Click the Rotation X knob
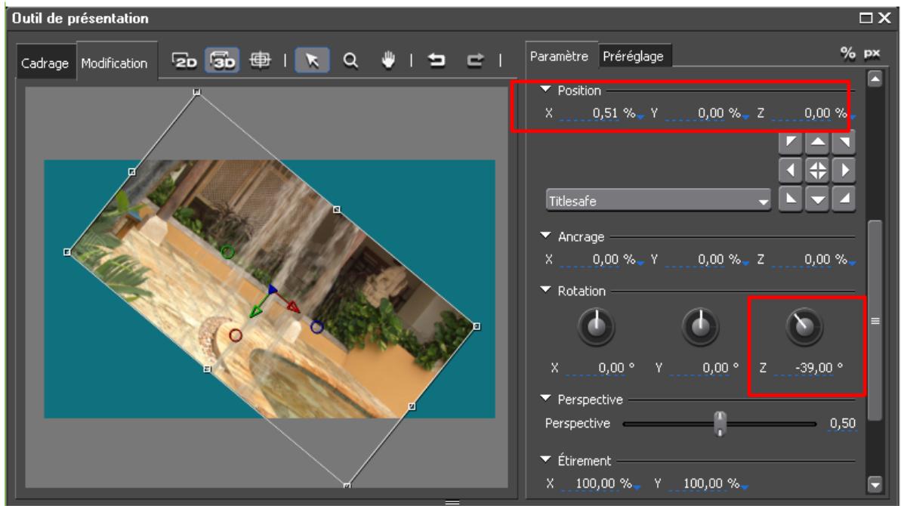The width and height of the screenshot is (901, 506). (x=597, y=327)
